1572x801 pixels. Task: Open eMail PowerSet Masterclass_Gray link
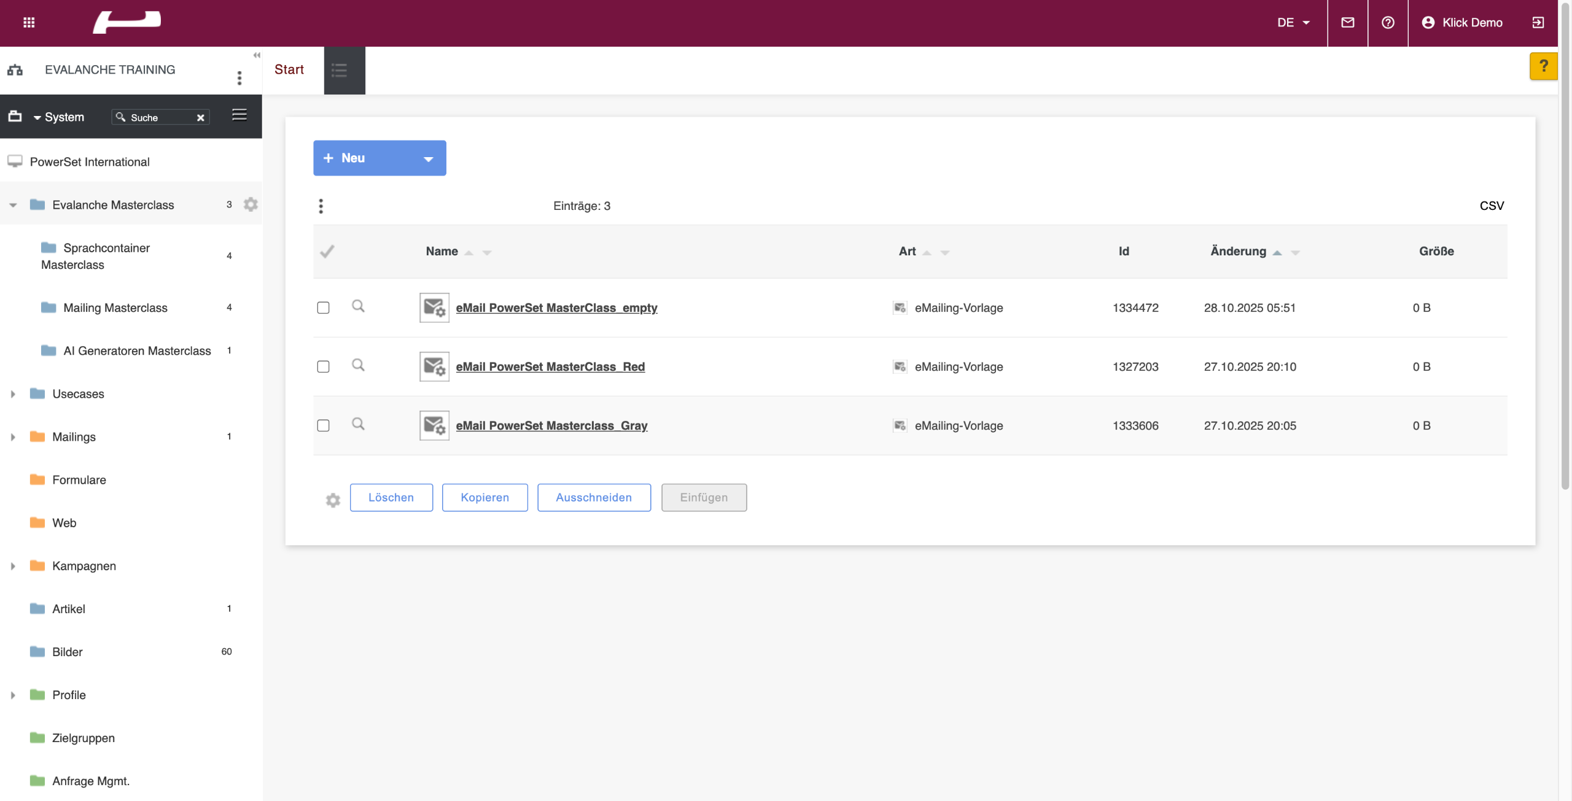click(551, 425)
